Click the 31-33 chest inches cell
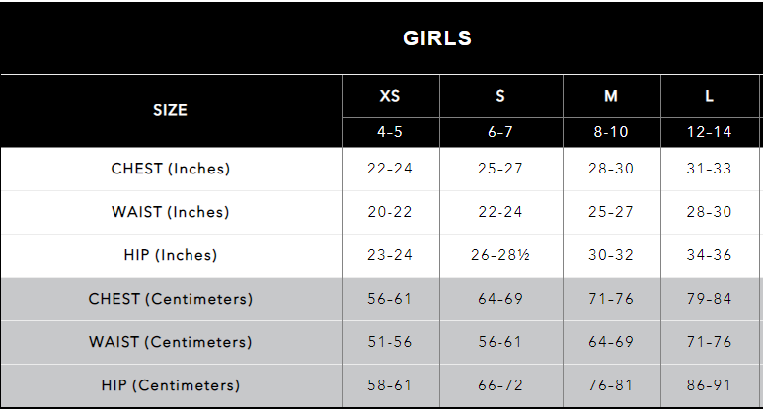 click(x=709, y=169)
